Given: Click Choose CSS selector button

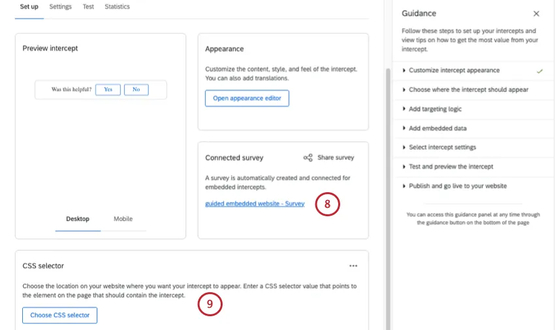Looking at the screenshot, I should (60, 315).
